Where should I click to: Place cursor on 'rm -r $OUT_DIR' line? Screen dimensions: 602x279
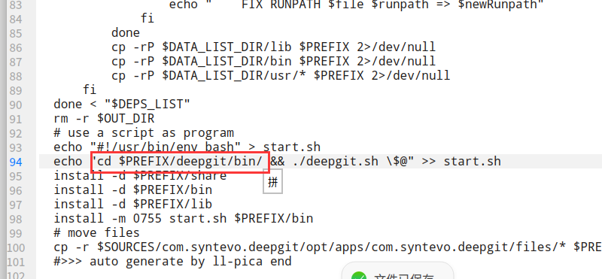tap(104, 119)
